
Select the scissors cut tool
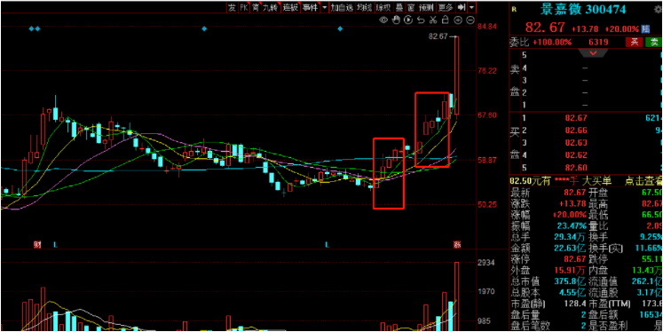[x=432, y=20]
